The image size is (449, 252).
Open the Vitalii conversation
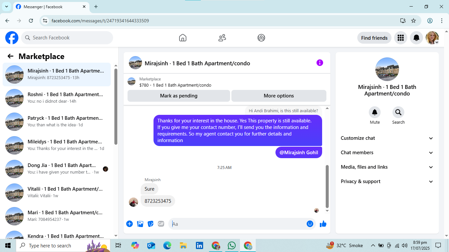click(x=57, y=193)
